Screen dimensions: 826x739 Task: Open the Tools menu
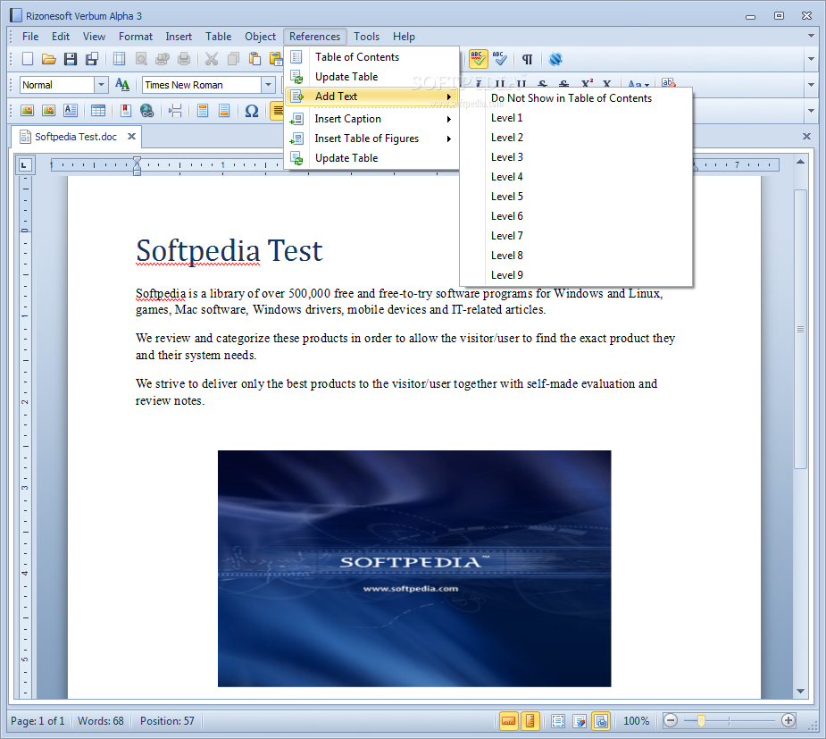point(366,37)
